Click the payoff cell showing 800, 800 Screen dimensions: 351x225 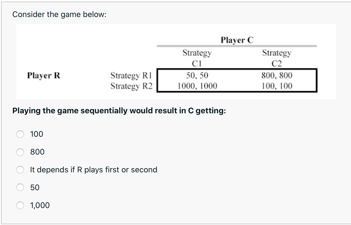pos(277,76)
